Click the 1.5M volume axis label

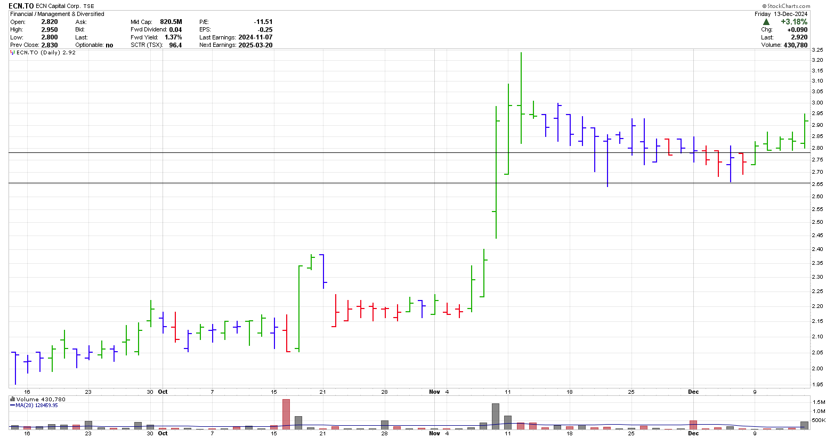click(x=818, y=402)
